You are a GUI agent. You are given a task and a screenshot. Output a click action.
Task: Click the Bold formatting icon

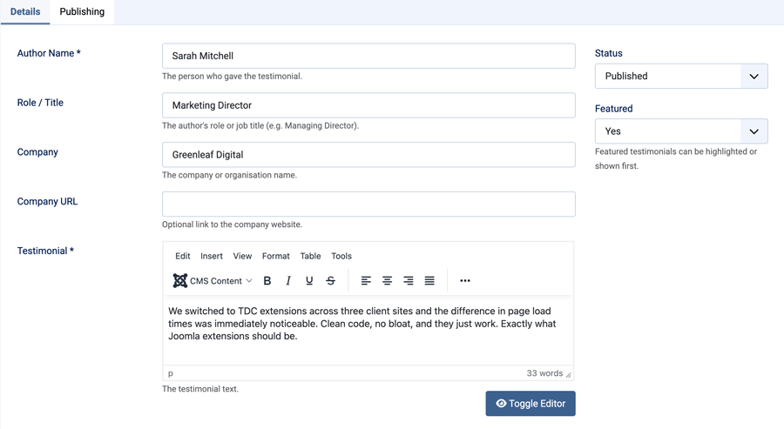click(x=267, y=281)
